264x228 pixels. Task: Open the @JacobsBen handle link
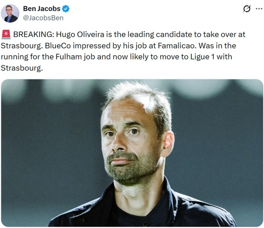(x=43, y=18)
